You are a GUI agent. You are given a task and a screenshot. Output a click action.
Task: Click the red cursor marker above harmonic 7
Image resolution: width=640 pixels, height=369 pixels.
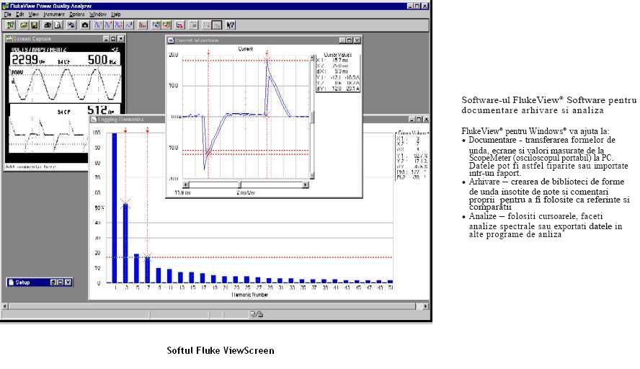(147, 130)
